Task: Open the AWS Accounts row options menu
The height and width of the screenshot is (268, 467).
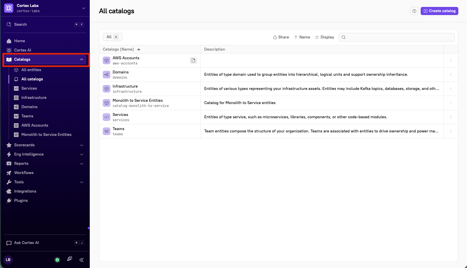Action: (x=451, y=60)
